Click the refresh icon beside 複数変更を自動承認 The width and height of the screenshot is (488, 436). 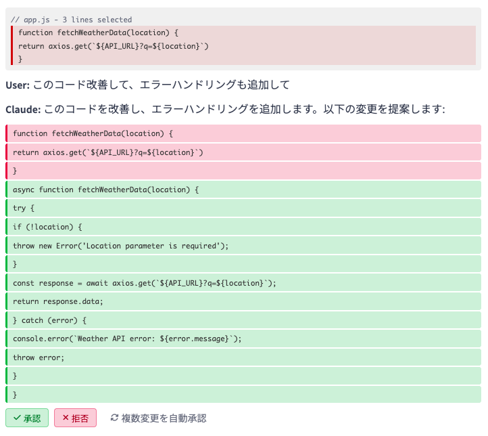coord(114,418)
